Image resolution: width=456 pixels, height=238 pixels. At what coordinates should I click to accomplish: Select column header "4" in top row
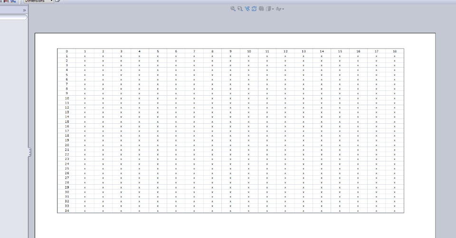pyautogui.click(x=139, y=51)
